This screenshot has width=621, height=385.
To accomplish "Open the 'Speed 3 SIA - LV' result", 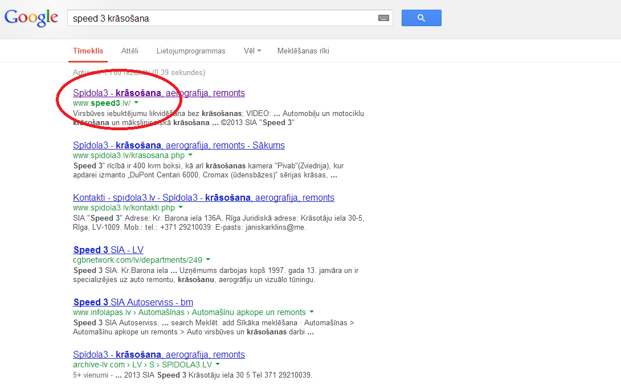I will tap(108, 250).
